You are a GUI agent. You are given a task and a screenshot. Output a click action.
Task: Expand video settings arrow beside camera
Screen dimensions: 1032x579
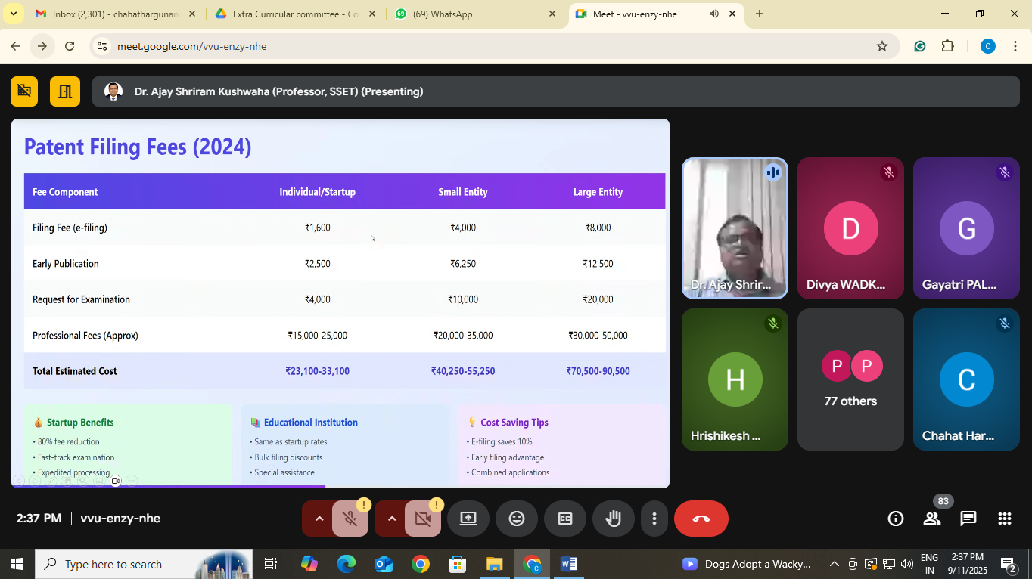391,519
